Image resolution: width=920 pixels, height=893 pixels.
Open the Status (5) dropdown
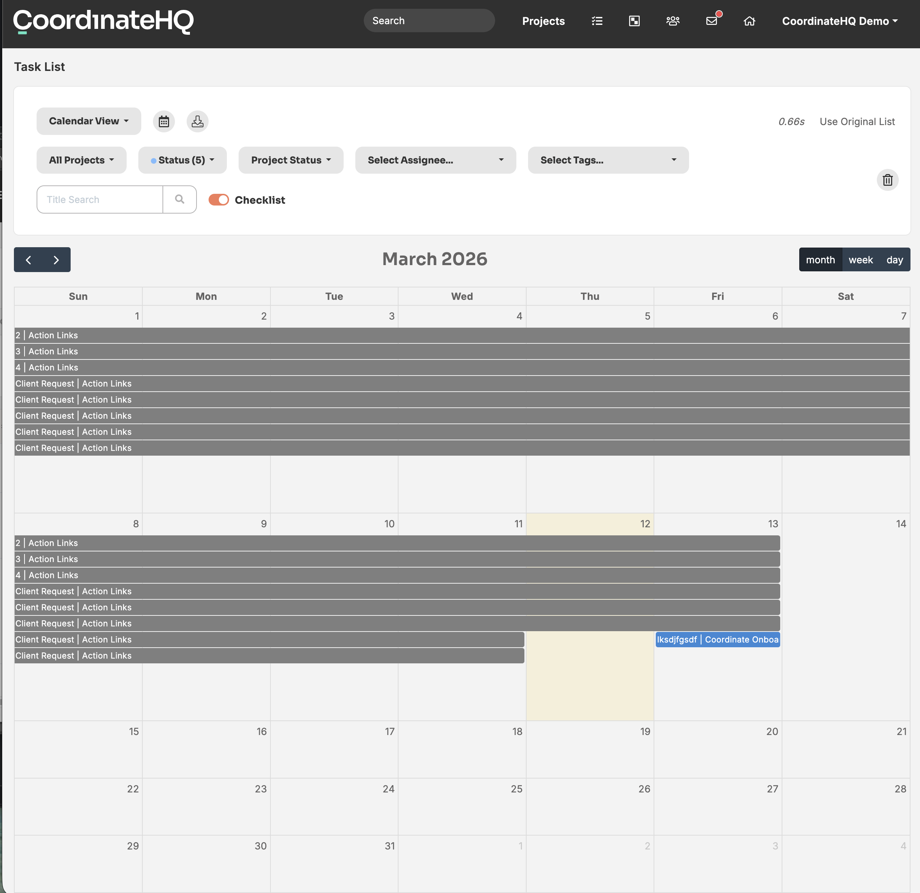[x=182, y=161]
